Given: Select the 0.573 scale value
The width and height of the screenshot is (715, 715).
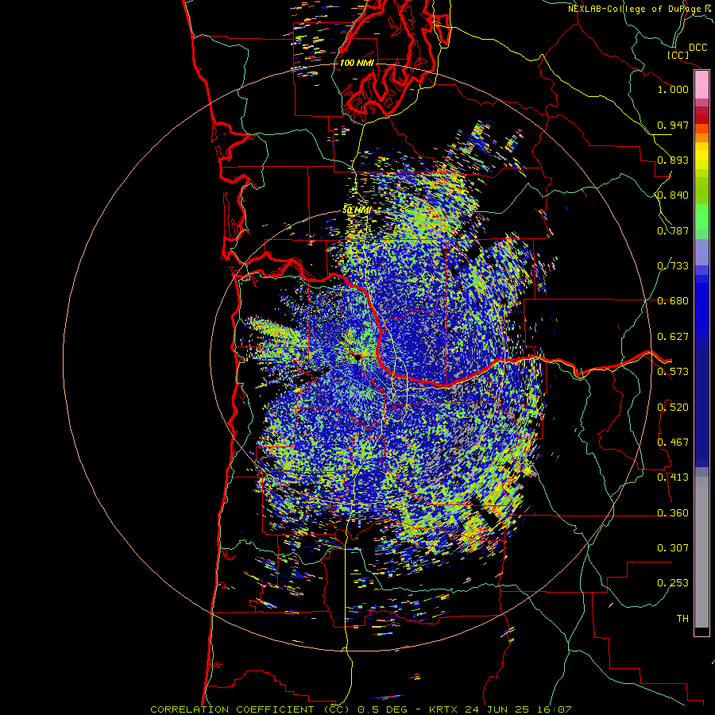Looking at the screenshot, I should pyautogui.click(x=673, y=372).
